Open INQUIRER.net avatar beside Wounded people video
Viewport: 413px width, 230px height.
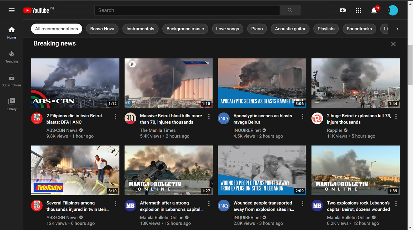coord(224,206)
